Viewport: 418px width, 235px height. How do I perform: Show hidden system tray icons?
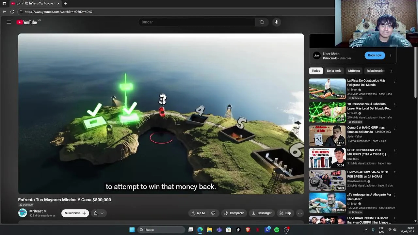[366, 230]
